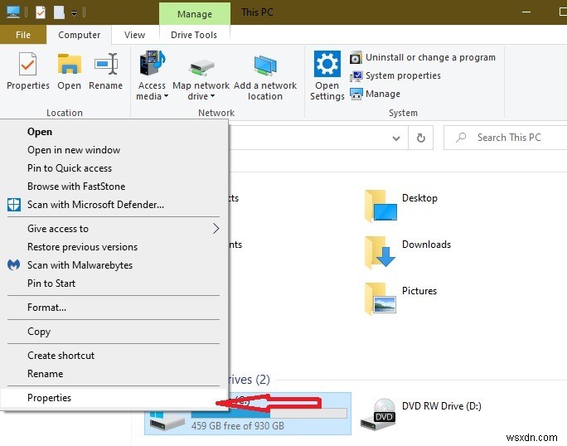Click the selected Windows local drive icon
This screenshot has height=446, width=567.
tap(167, 420)
